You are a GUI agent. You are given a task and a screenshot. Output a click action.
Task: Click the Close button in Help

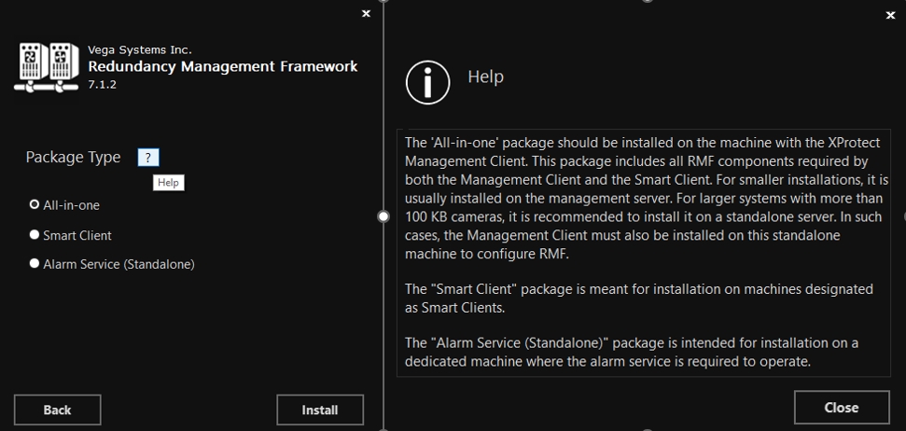(x=841, y=407)
